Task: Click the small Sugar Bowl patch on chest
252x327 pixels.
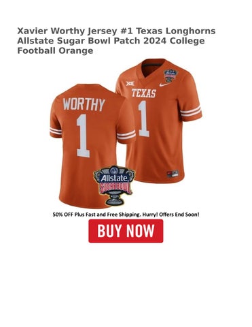Action: (170, 76)
